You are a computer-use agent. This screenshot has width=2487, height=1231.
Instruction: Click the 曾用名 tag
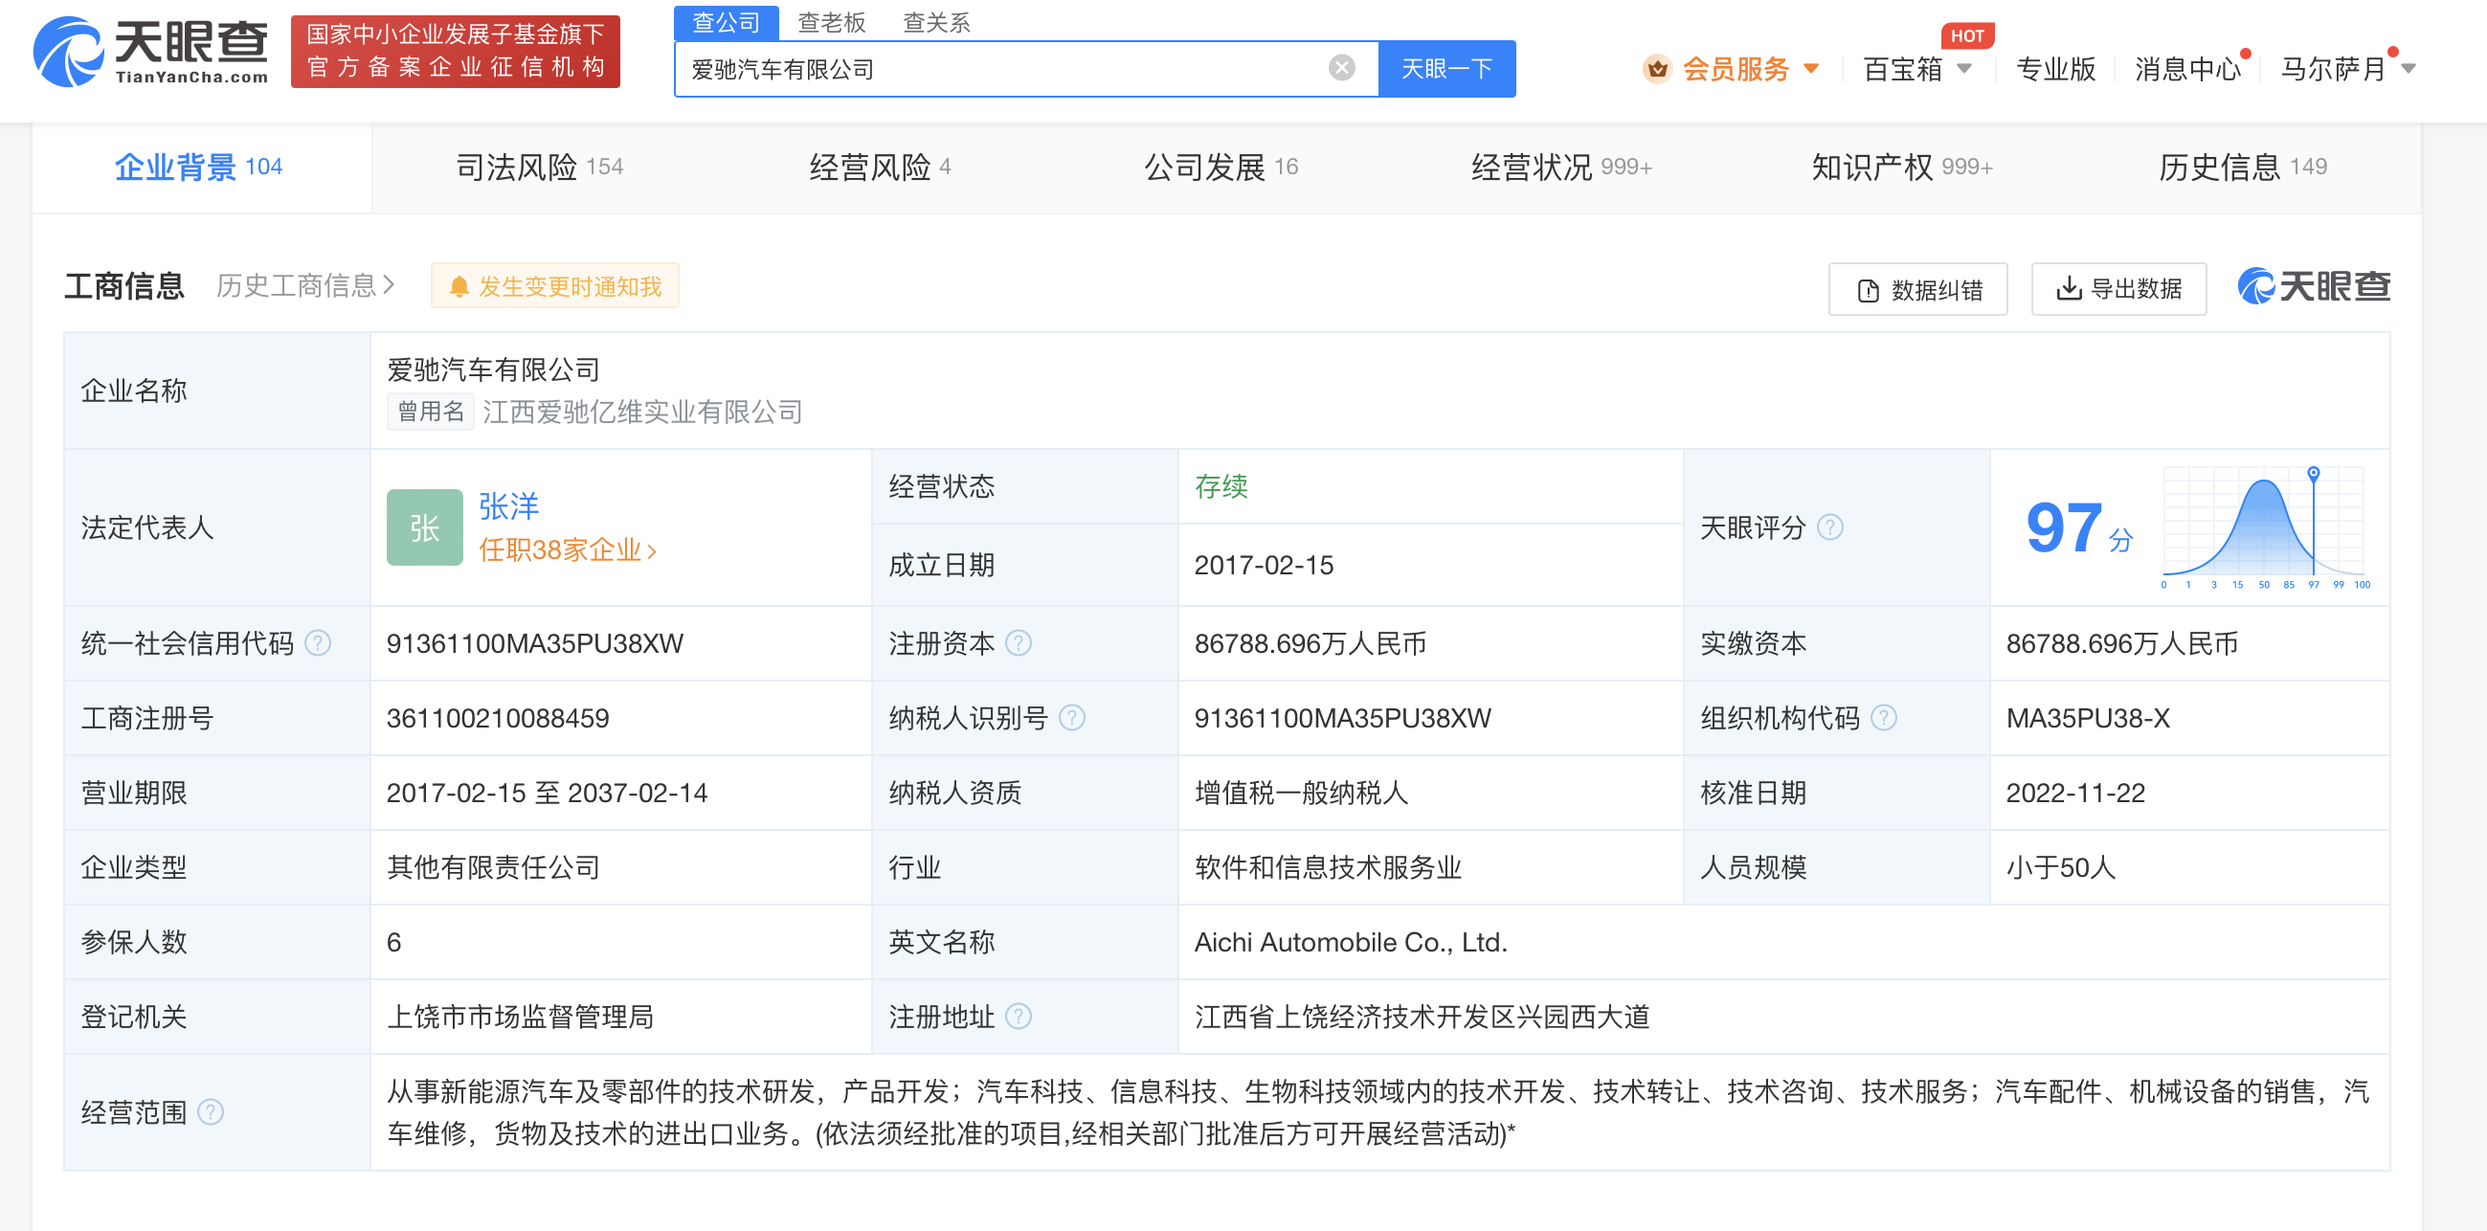click(x=431, y=413)
